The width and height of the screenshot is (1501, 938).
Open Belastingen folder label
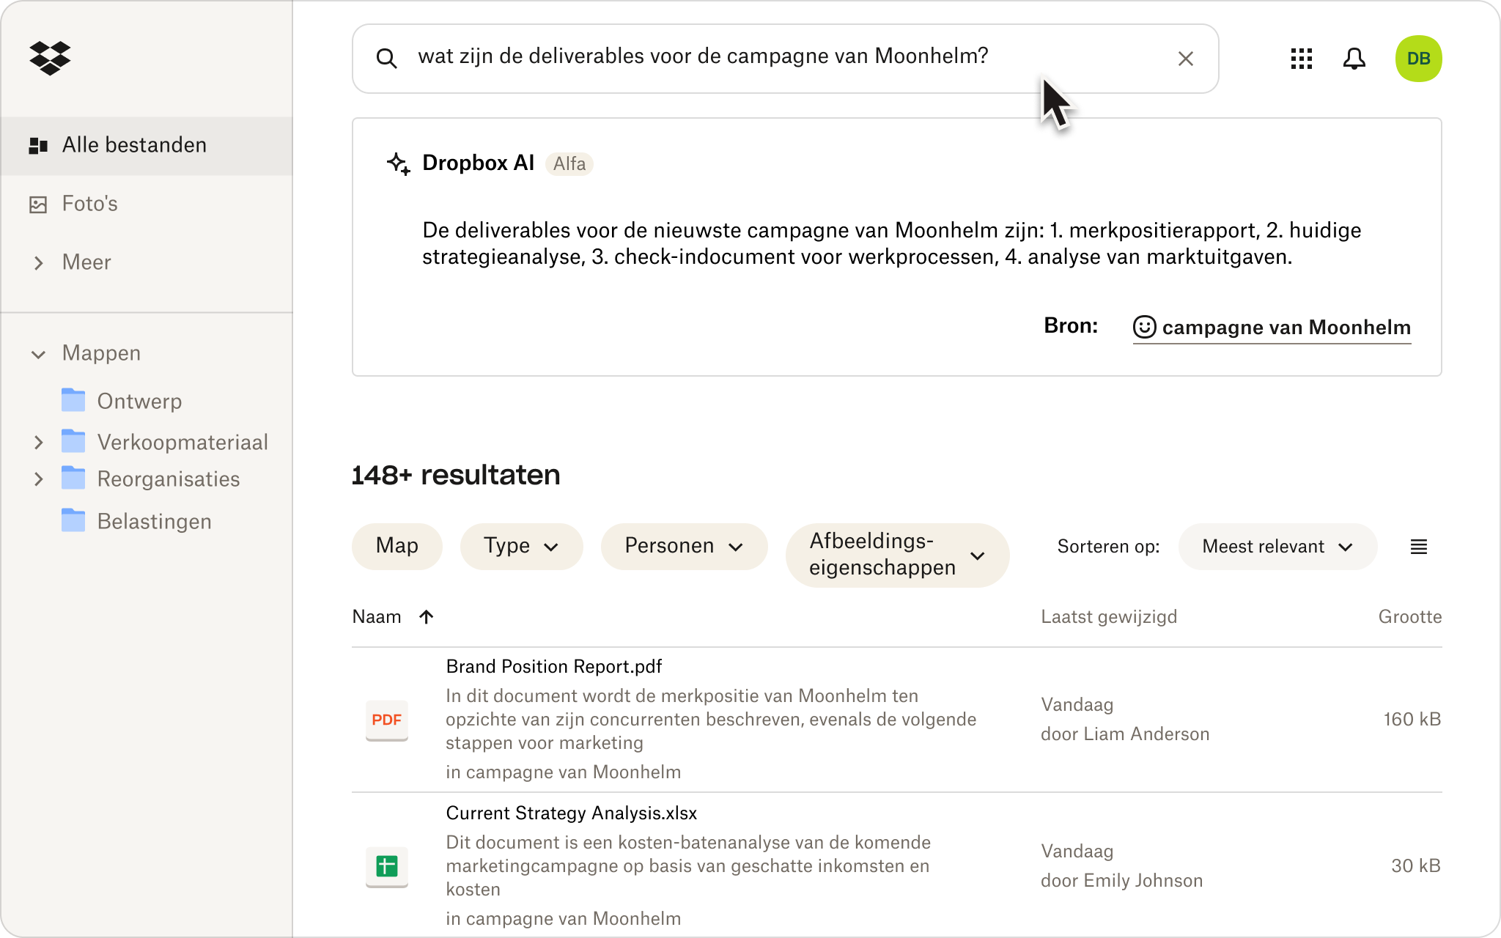[154, 521]
